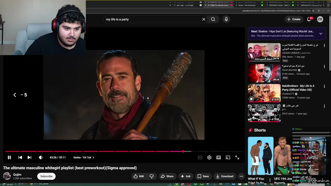Open the Qojim channel name link

click(x=17, y=175)
